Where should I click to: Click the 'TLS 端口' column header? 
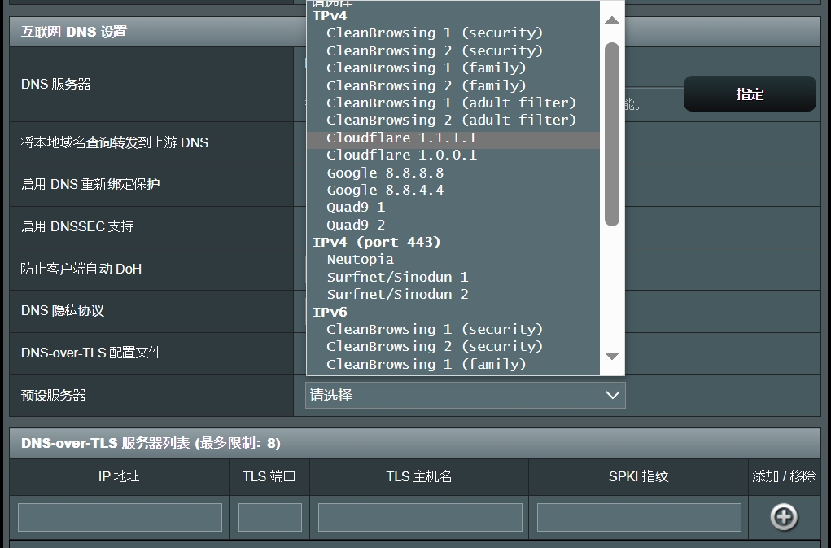[269, 476]
